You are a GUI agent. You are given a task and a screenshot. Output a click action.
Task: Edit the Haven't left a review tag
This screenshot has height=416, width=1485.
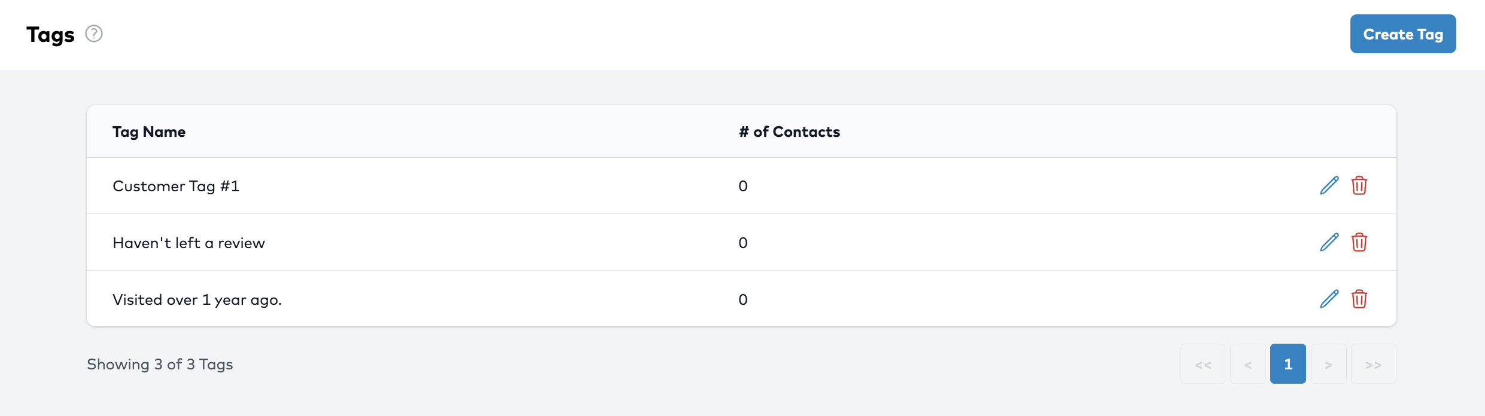(x=1329, y=242)
